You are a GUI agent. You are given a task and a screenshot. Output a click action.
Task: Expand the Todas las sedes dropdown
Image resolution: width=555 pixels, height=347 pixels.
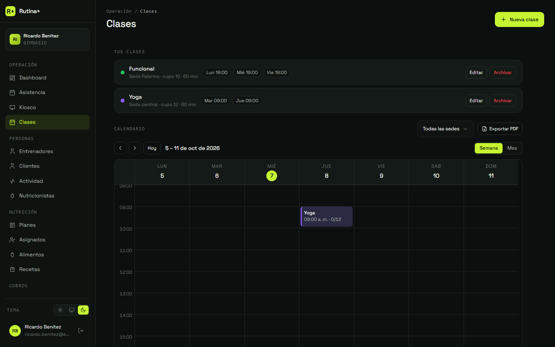445,129
